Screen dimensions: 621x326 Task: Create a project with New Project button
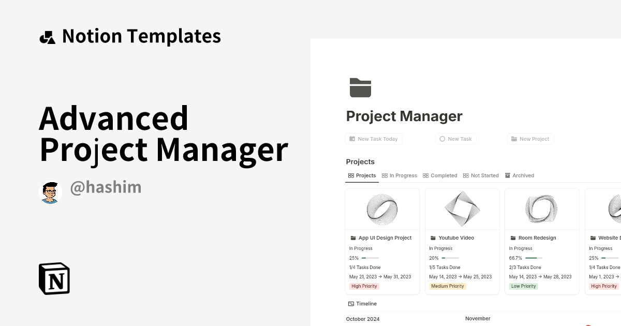(x=530, y=139)
